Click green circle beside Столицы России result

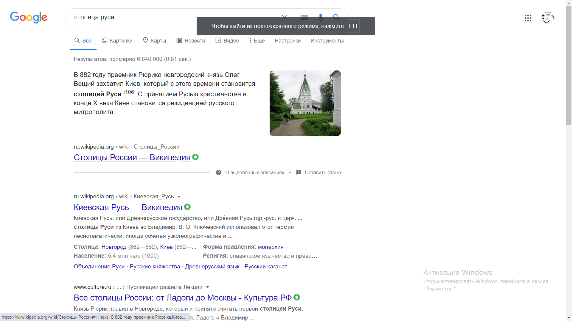195,157
